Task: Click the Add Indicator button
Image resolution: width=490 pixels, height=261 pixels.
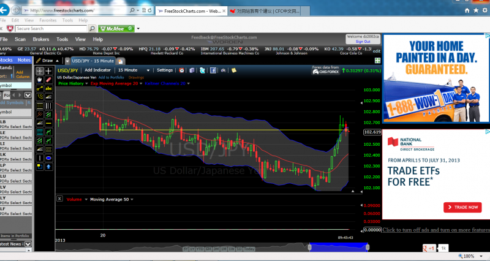Action: [97, 70]
